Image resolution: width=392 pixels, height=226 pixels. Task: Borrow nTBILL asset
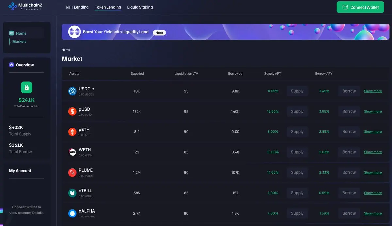[x=349, y=193]
